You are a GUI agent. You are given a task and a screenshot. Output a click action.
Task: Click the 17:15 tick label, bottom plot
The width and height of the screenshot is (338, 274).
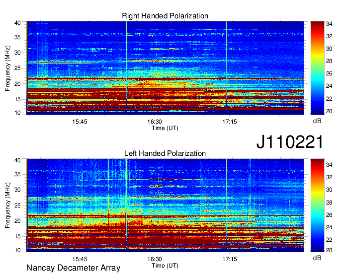coord(230,259)
